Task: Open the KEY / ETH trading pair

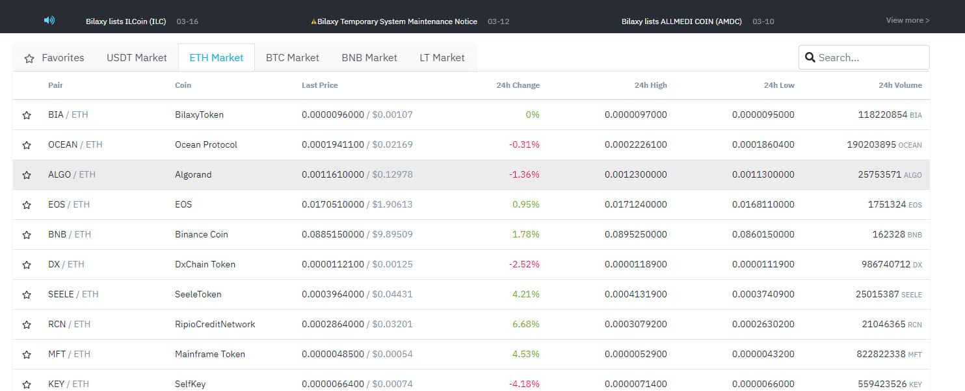Action: click(68, 384)
